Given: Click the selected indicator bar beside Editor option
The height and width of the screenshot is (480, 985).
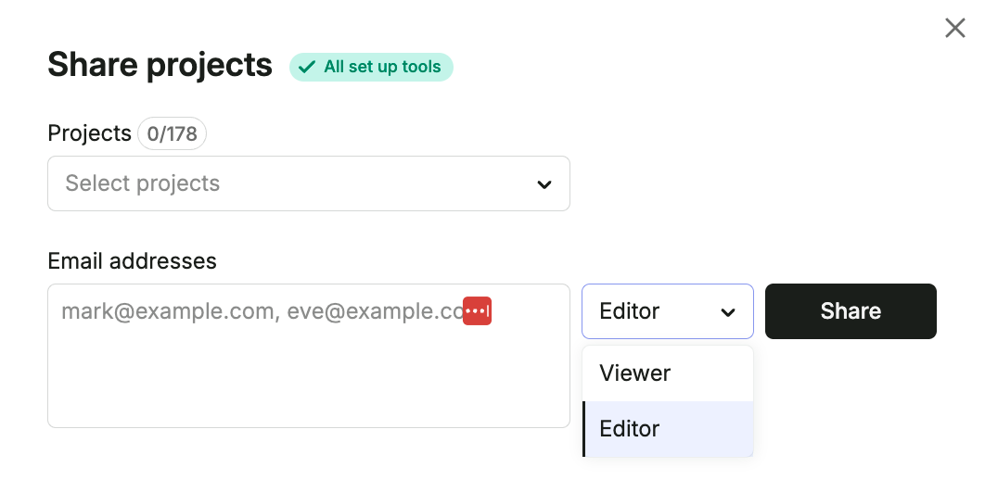Looking at the screenshot, I should 584,429.
